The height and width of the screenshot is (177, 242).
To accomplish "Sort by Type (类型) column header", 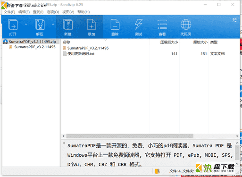I will (214, 42).
